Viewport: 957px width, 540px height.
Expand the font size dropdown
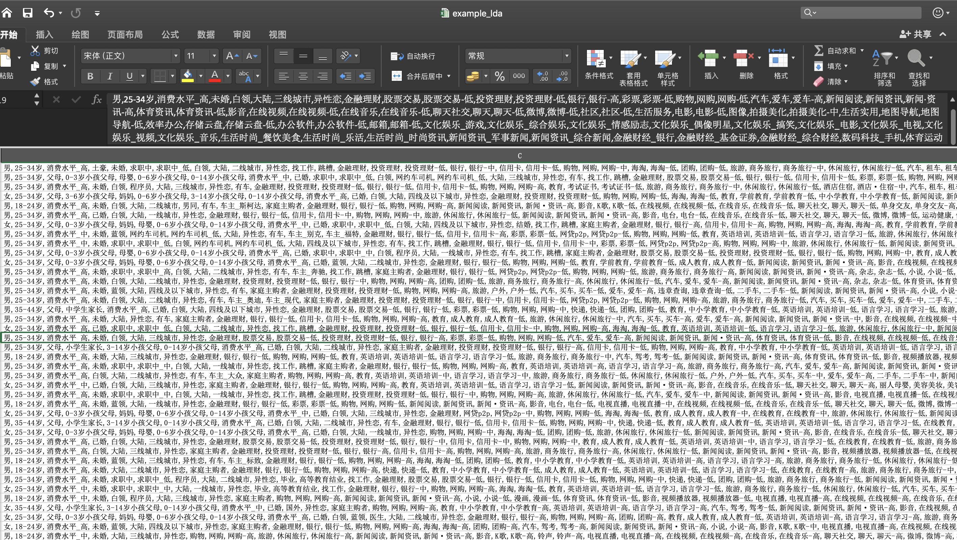pyautogui.click(x=214, y=56)
